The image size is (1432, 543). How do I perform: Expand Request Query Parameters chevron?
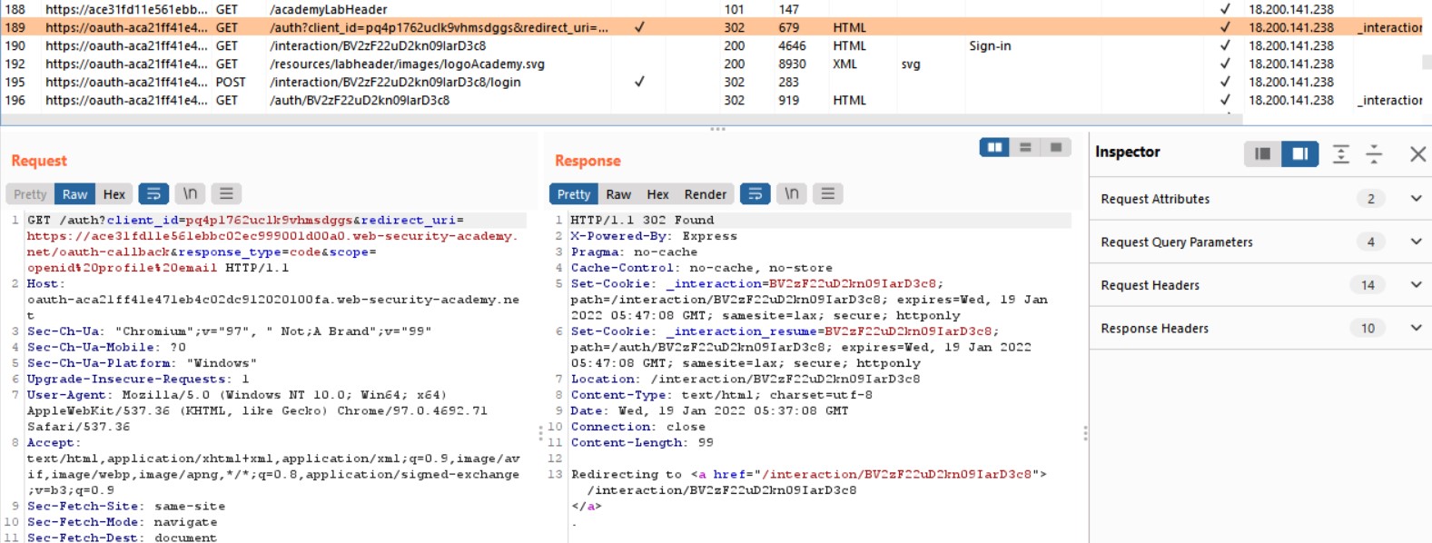(1416, 242)
